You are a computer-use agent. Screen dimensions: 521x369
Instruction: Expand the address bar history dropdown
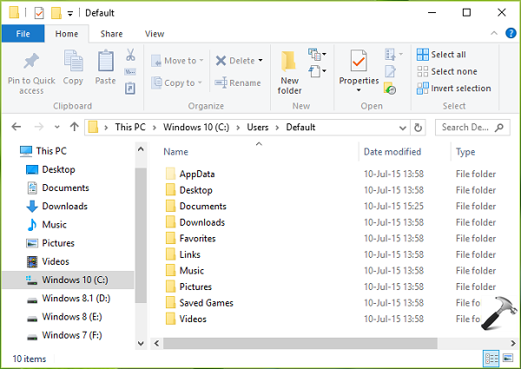coord(402,128)
